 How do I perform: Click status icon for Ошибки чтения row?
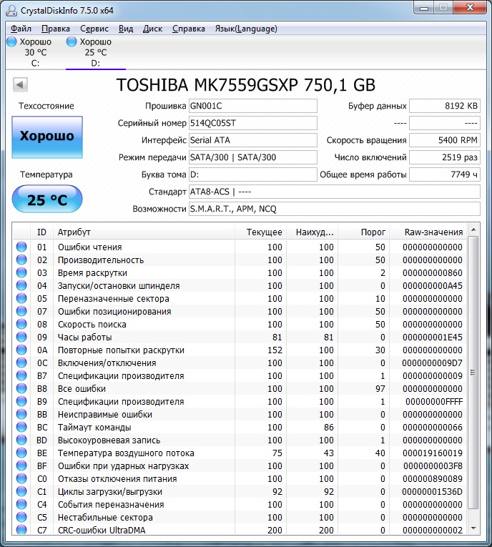[x=21, y=247]
